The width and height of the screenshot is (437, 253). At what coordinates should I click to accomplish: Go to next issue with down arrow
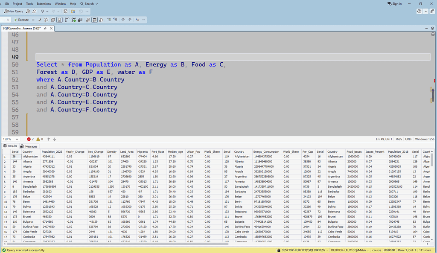pos(55,139)
